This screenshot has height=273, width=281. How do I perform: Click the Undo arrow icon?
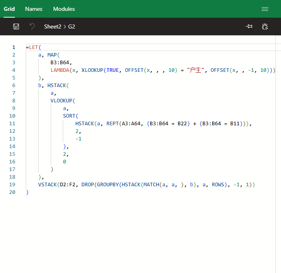32,26
